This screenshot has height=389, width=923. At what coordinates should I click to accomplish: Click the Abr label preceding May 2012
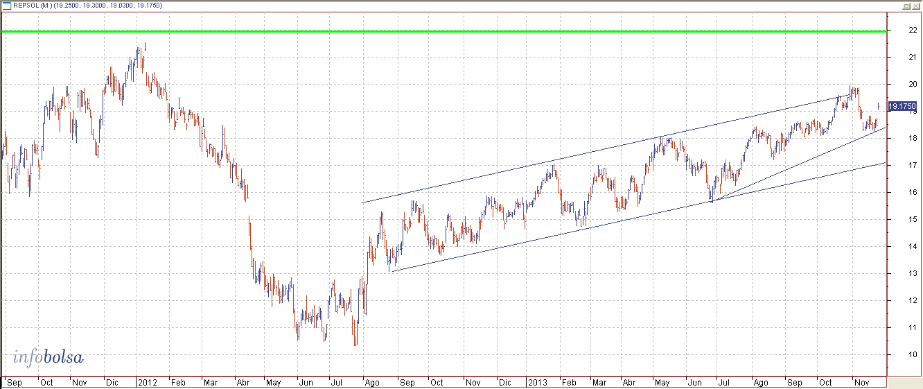244,382
